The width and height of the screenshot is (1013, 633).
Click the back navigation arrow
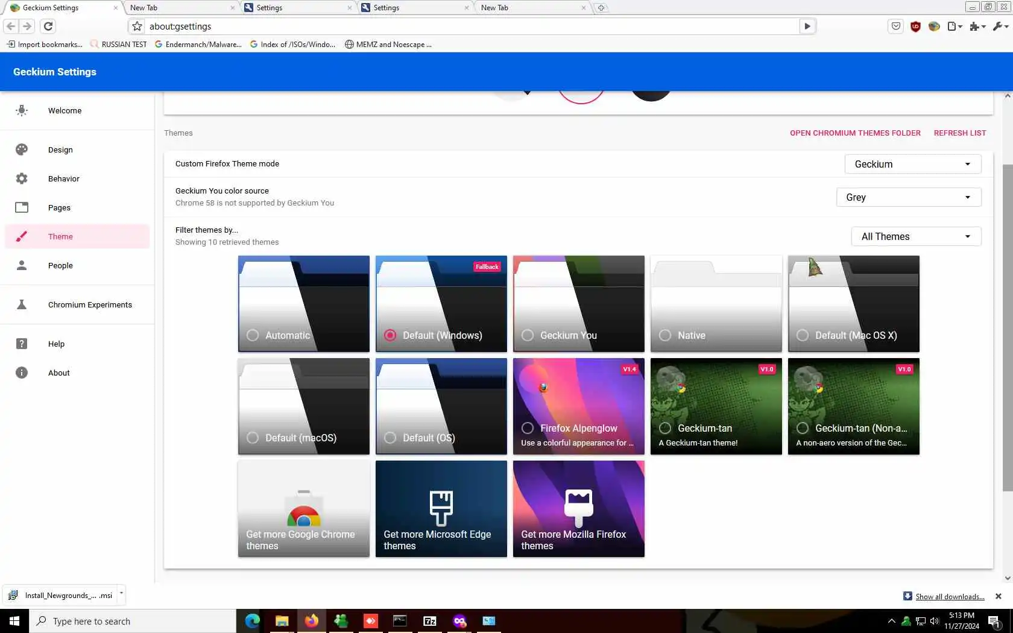click(11, 26)
